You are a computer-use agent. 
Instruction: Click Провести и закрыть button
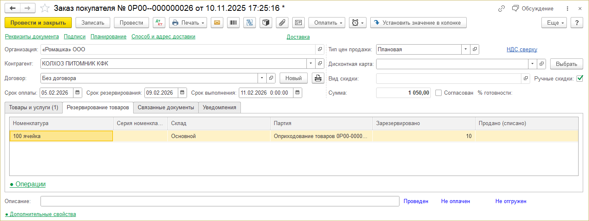pos(38,23)
